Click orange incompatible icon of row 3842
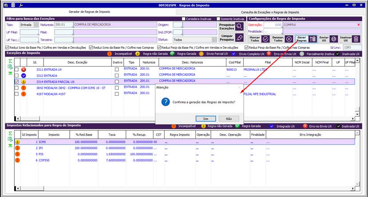The image size is (368, 197). tap(24, 88)
